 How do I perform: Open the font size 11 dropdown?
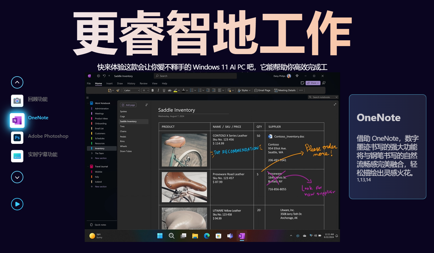pos(145,90)
